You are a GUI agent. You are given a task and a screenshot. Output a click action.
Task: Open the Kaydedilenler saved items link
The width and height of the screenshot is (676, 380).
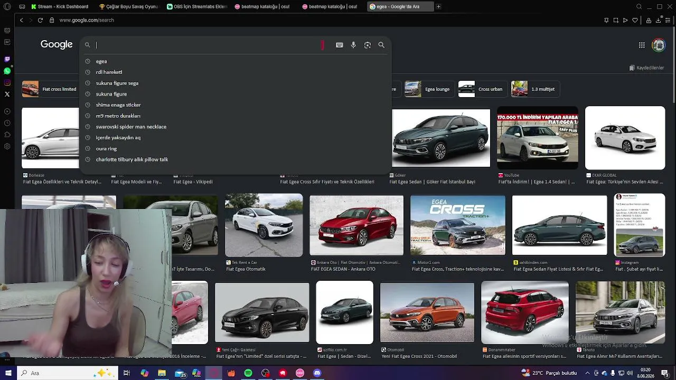pos(646,68)
